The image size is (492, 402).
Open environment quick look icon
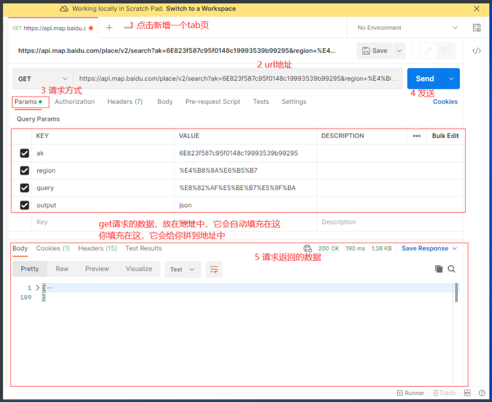(477, 27)
